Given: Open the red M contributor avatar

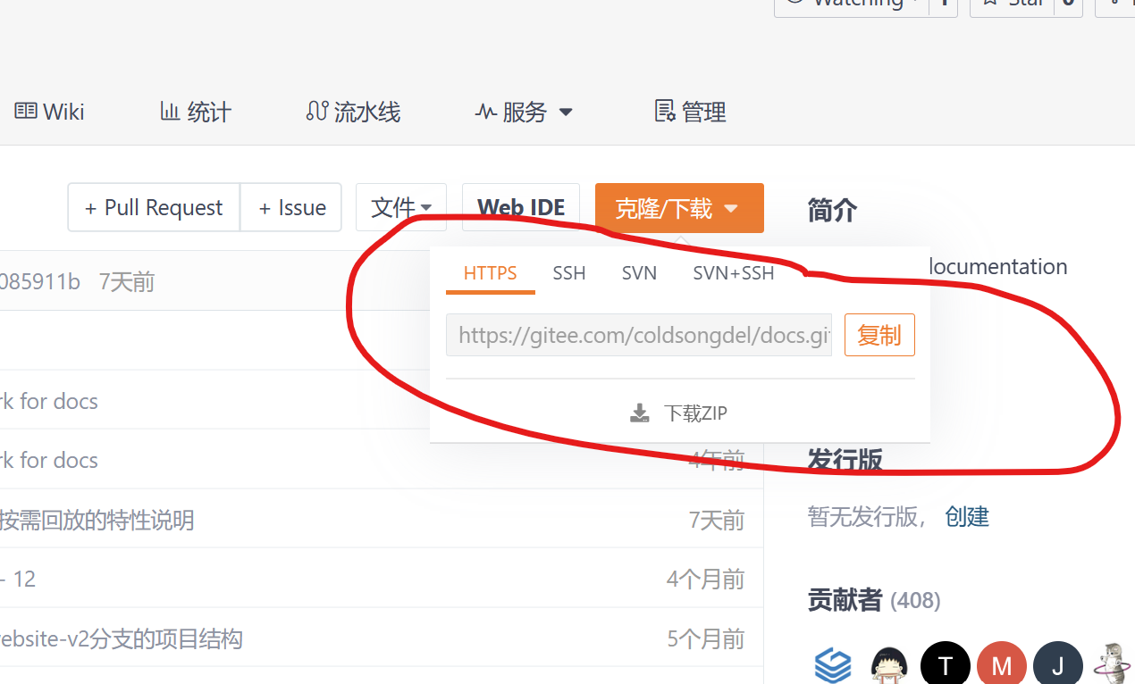Looking at the screenshot, I should (1001, 665).
